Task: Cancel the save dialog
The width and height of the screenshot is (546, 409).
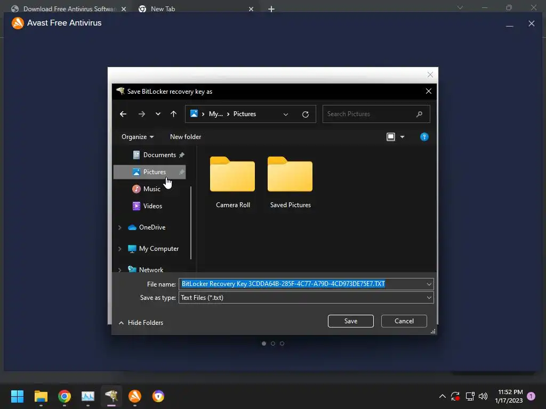Action: [x=404, y=321]
